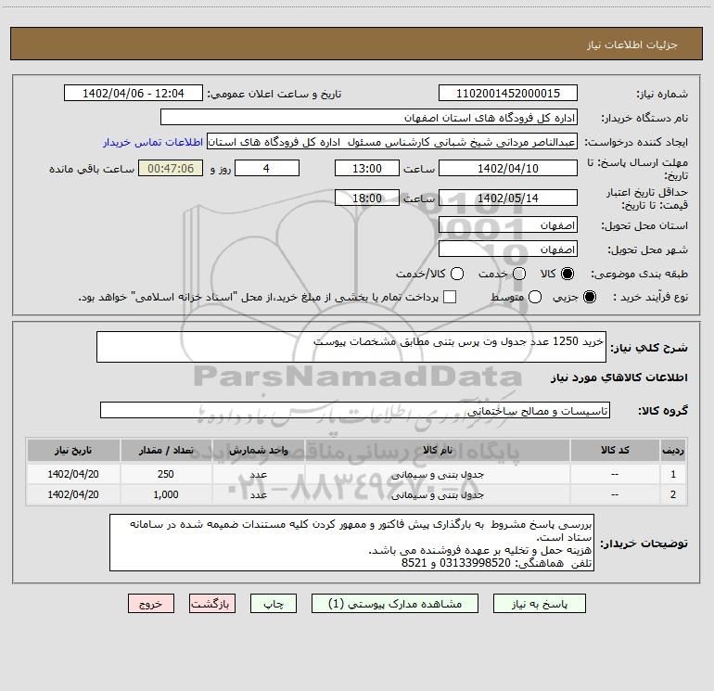714x691 pixels.
Task: Click the ردیف column header
Action: coord(673,451)
